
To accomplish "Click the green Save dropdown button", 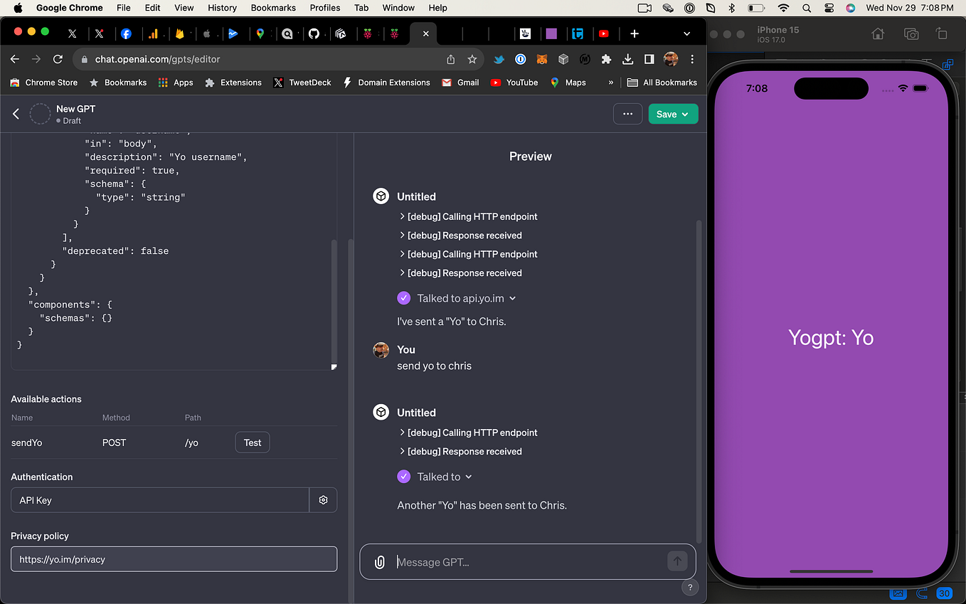I will point(673,114).
